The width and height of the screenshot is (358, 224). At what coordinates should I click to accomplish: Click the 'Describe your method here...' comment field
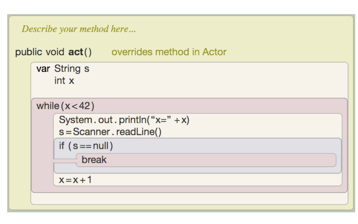(79, 29)
